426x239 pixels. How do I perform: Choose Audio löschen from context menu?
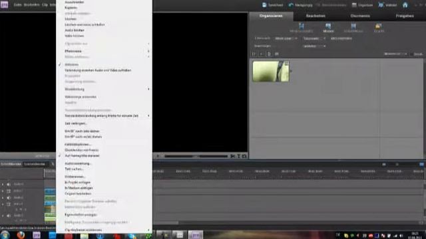(x=75, y=31)
